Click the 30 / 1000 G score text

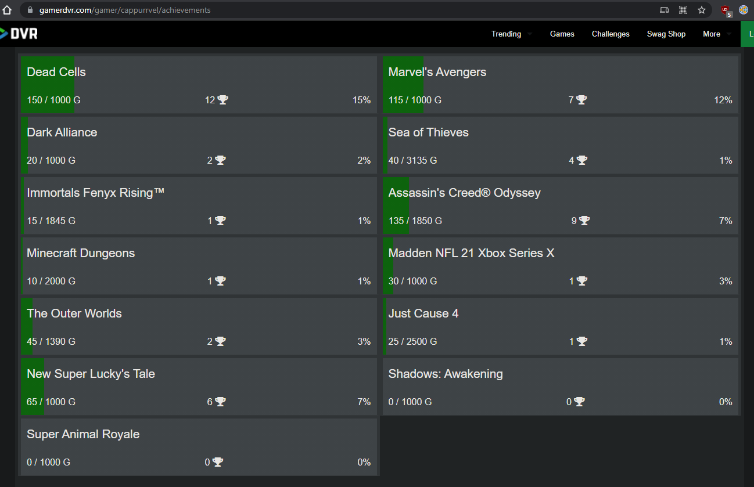coord(412,281)
